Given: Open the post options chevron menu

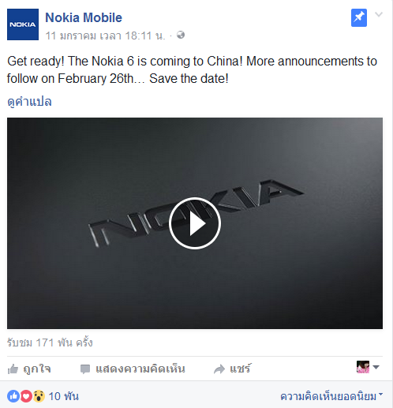Looking at the screenshot, I should 379,14.
